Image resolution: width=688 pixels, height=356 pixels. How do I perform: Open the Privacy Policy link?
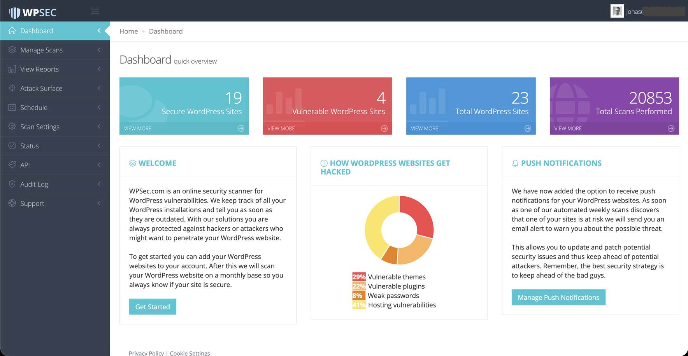[x=146, y=353]
